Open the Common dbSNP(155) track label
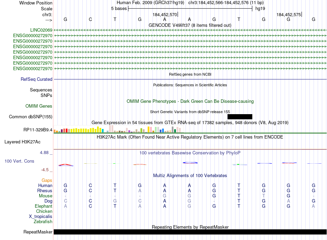This screenshot has width=327, height=240. [30, 117]
